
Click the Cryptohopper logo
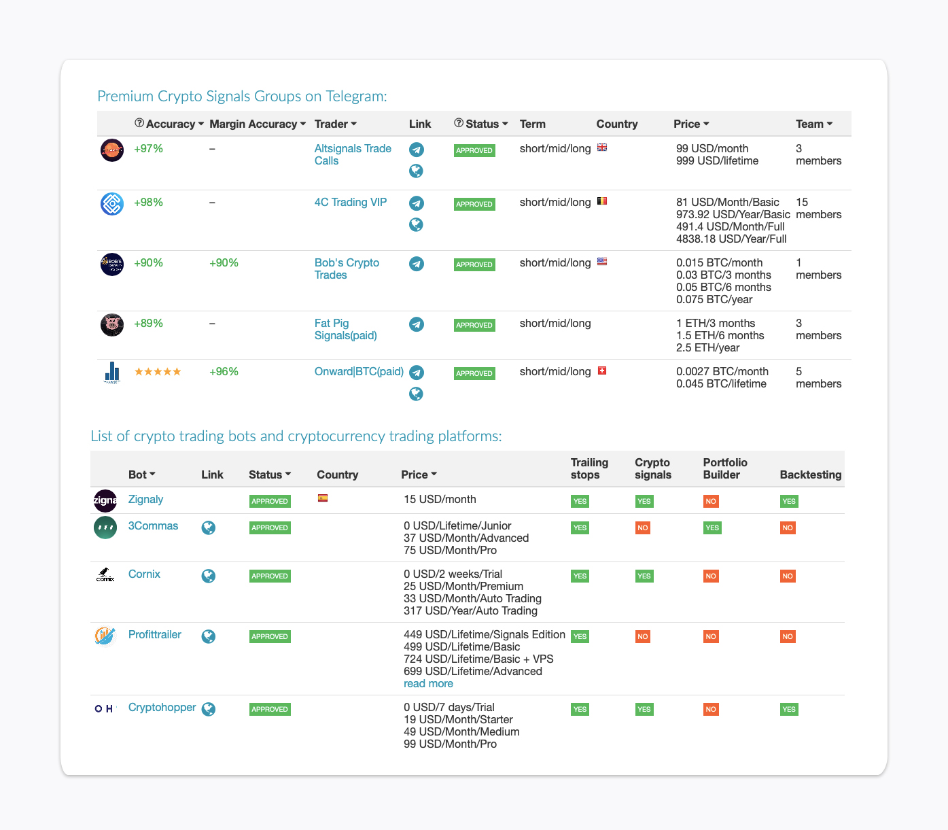coord(105,709)
